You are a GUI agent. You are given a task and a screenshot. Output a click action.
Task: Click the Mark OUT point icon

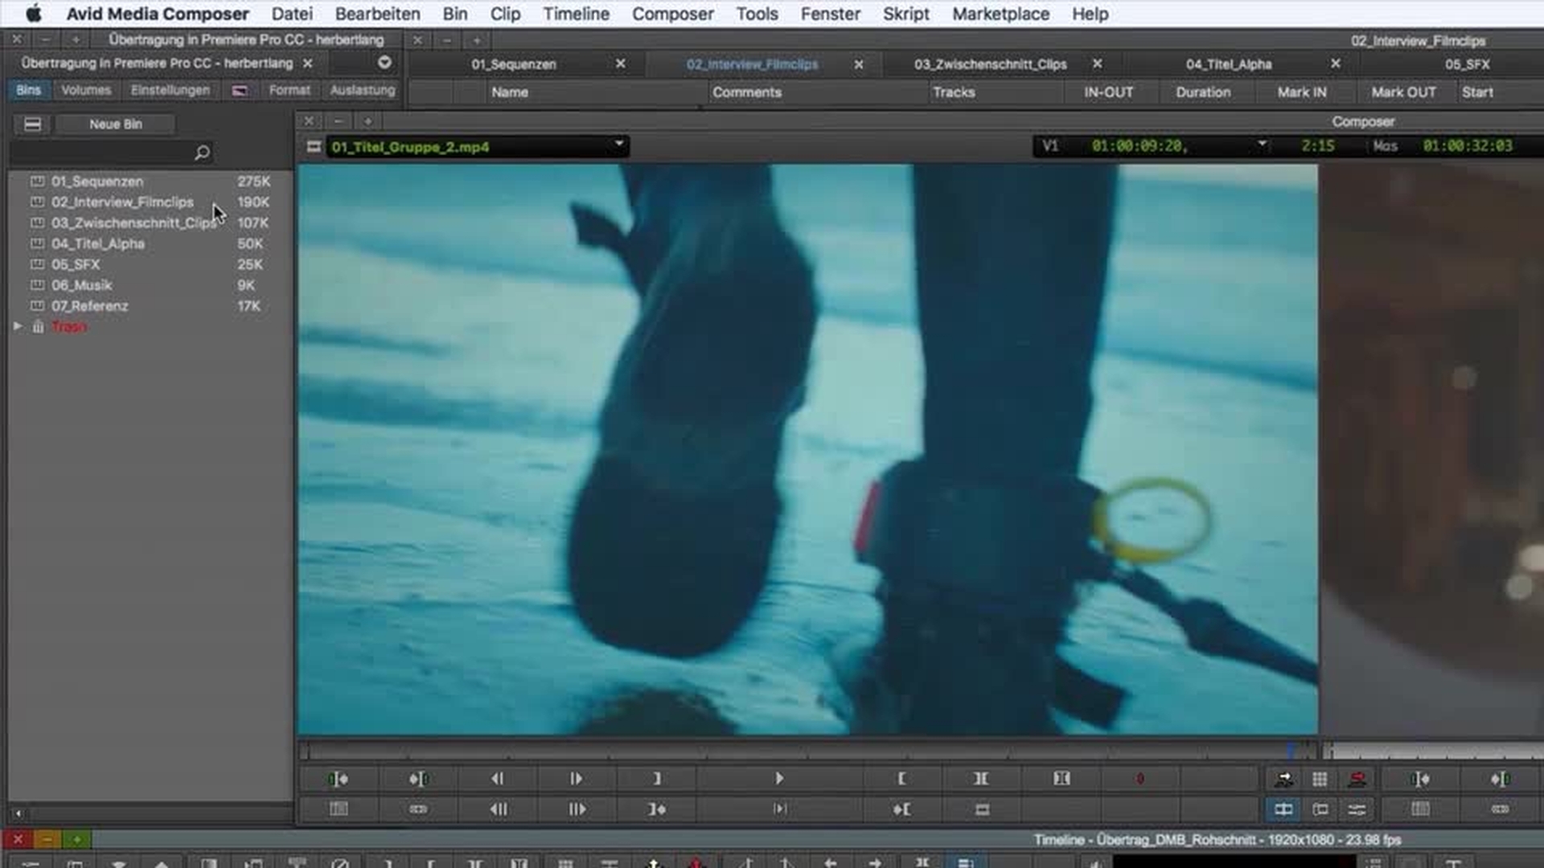point(655,778)
